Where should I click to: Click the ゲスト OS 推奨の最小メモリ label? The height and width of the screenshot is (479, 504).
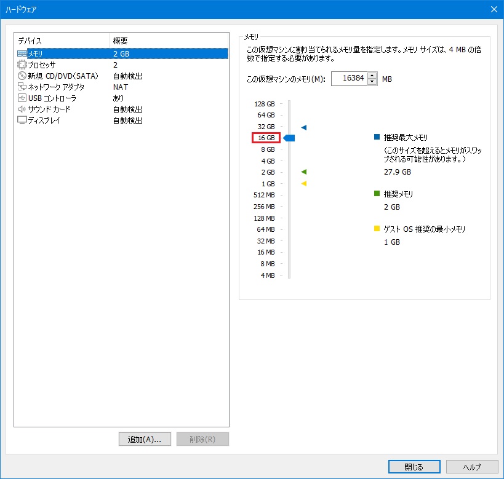(x=424, y=229)
